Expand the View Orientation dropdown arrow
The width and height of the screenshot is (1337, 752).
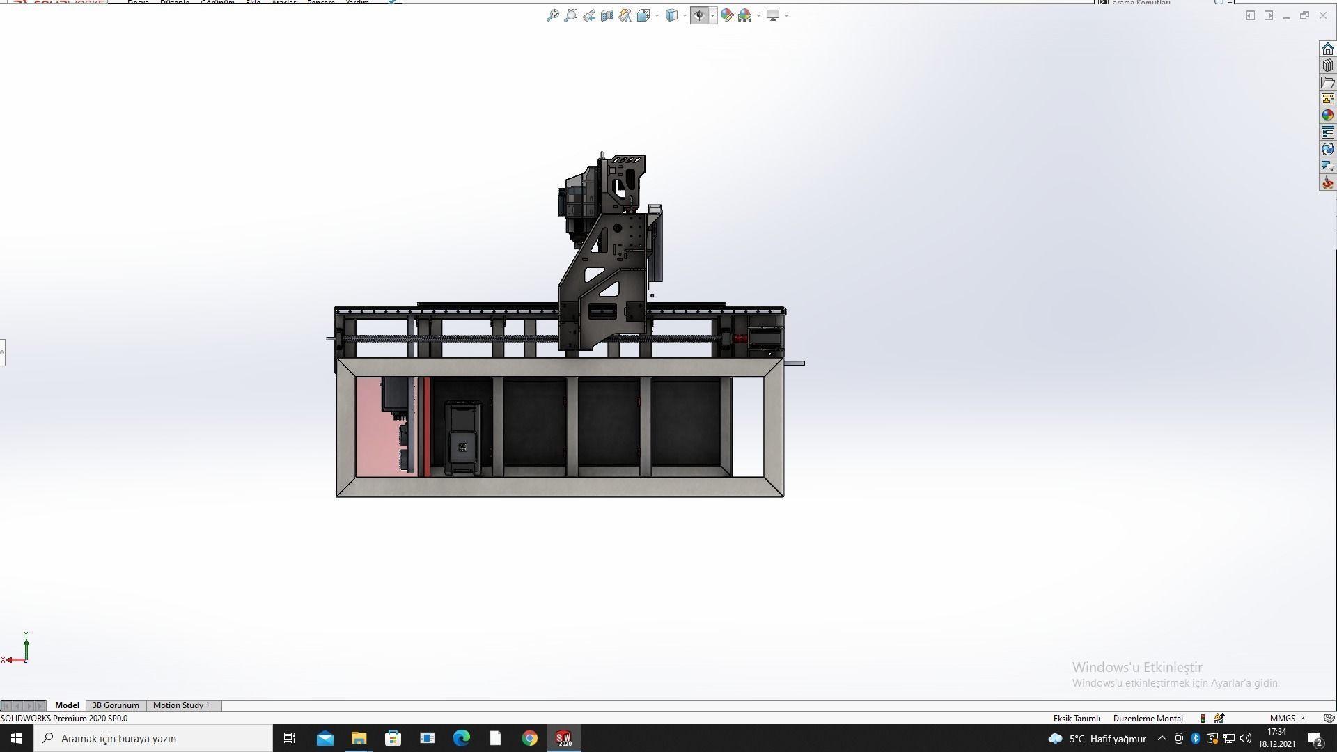657,17
